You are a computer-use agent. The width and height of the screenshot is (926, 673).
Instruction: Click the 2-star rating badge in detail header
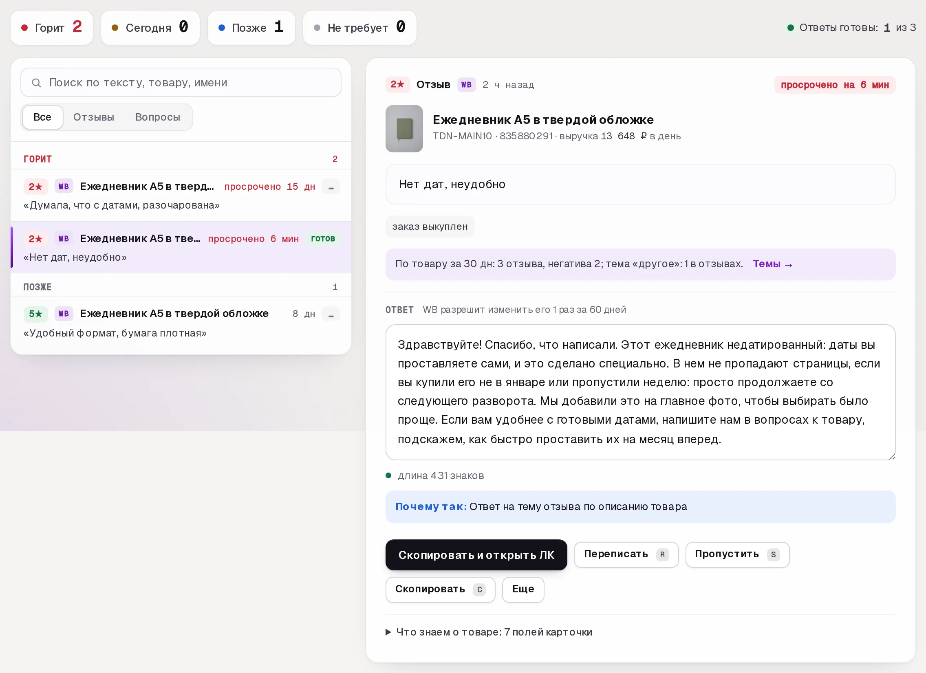point(397,84)
